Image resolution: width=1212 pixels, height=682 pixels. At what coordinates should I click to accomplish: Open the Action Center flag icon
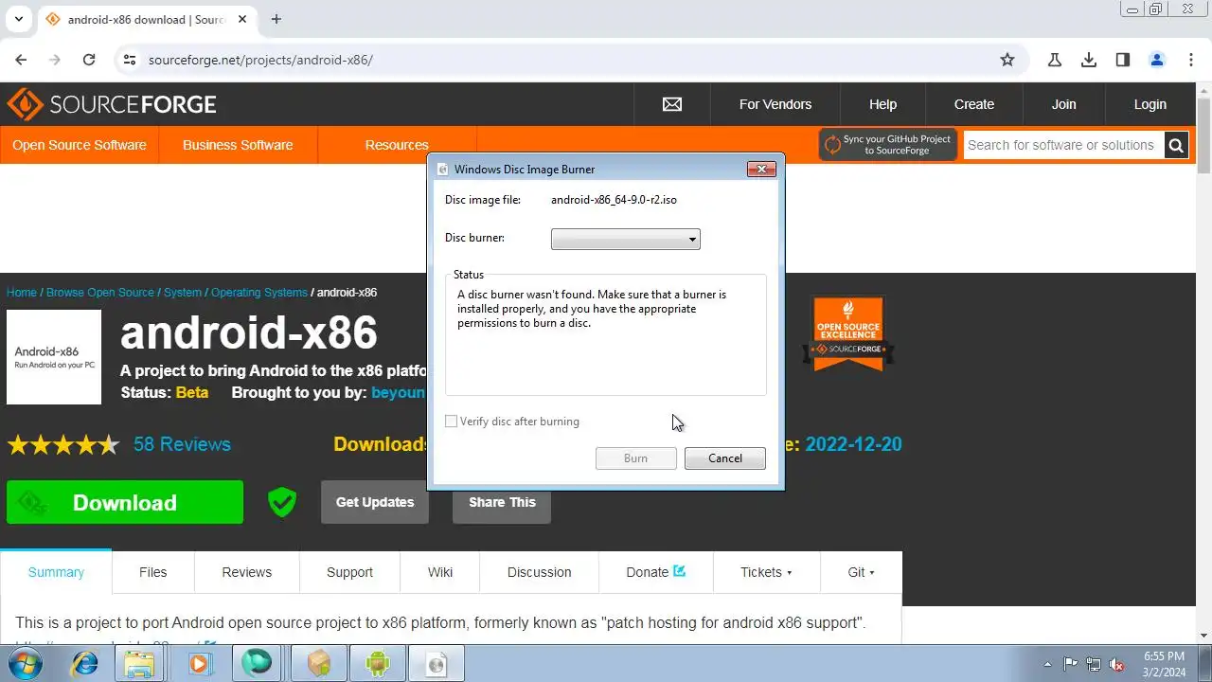(1071, 664)
